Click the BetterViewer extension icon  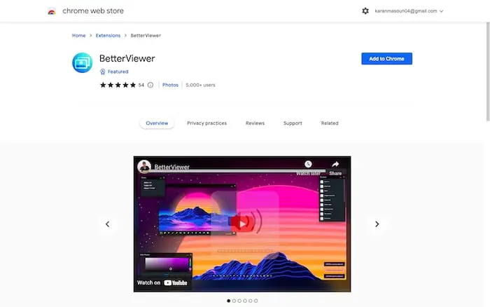(82, 62)
